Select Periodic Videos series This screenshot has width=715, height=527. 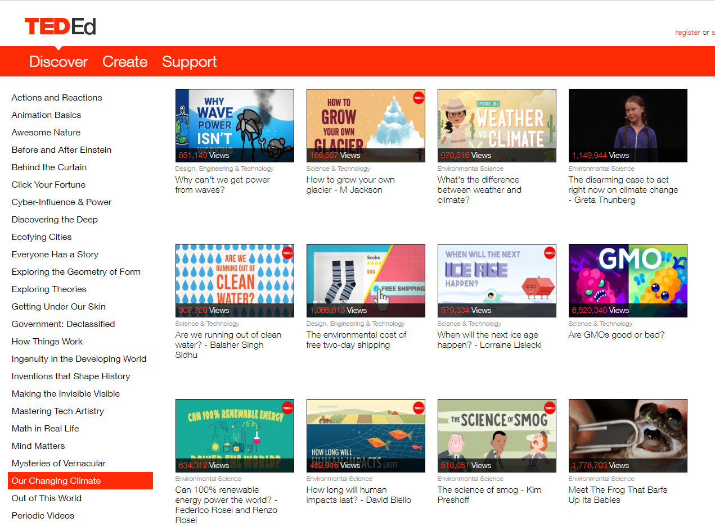pos(43,516)
